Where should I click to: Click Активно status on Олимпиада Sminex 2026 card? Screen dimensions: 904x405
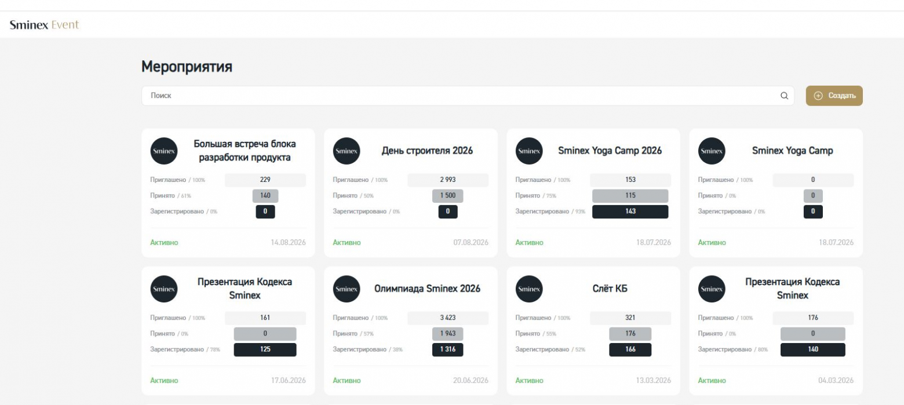(x=347, y=381)
